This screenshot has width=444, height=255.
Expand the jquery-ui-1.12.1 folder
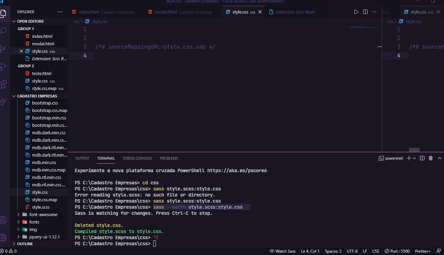click(39, 237)
